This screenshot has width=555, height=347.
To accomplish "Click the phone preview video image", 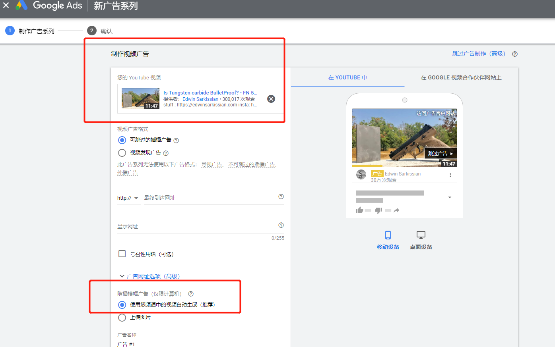I will click(x=404, y=138).
